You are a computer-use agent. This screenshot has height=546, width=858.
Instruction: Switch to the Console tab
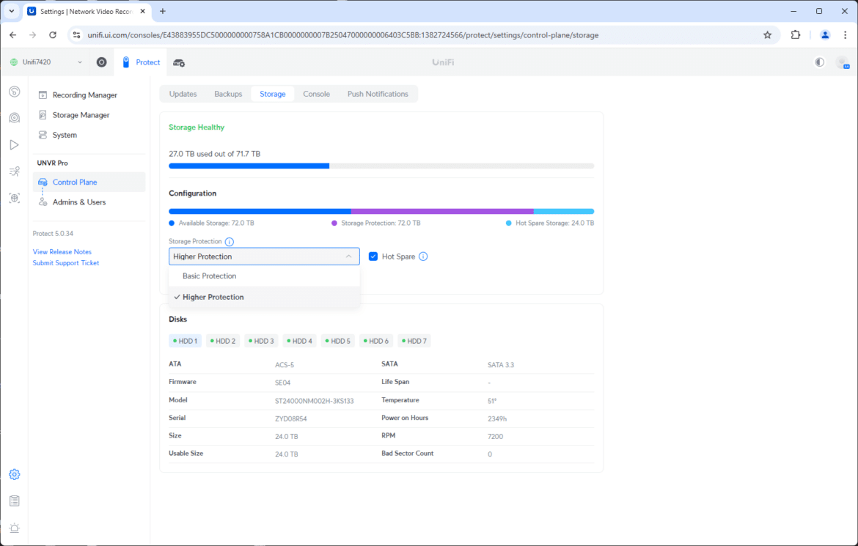316,94
